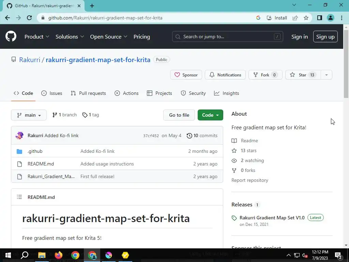Image resolution: width=349 pixels, height=262 pixels.
Task: Open rakurri-gradient-map-set-for-krita repo link
Action: tap(98, 60)
